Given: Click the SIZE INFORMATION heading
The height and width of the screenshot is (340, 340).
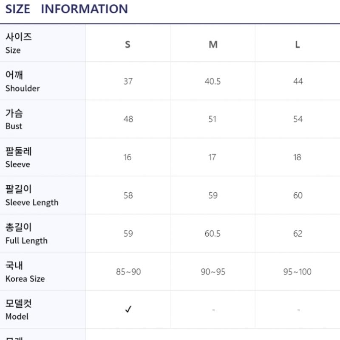Looking at the screenshot, I should tap(66, 9).
